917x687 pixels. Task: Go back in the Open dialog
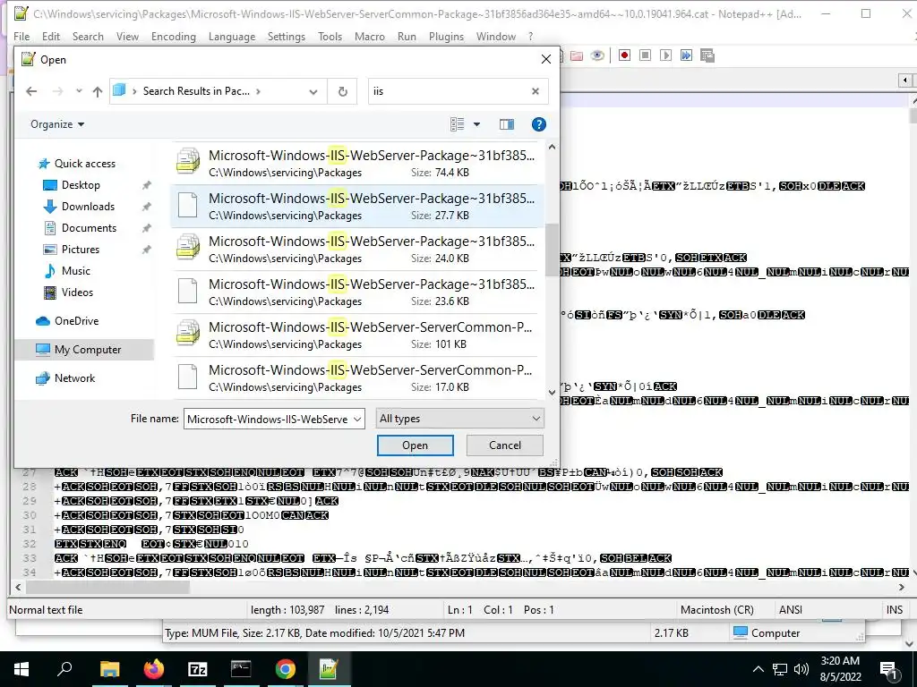pyautogui.click(x=31, y=91)
